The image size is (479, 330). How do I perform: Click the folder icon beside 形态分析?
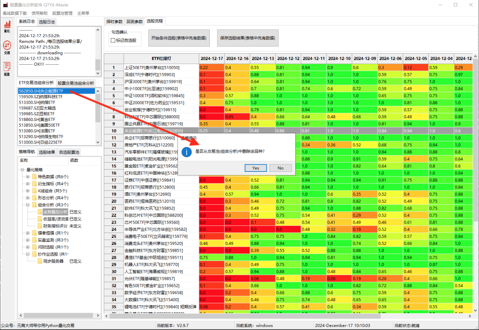pos(34,198)
